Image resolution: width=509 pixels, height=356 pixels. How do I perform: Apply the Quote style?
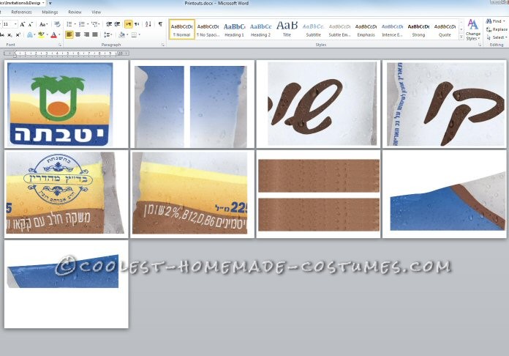(445, 29)
